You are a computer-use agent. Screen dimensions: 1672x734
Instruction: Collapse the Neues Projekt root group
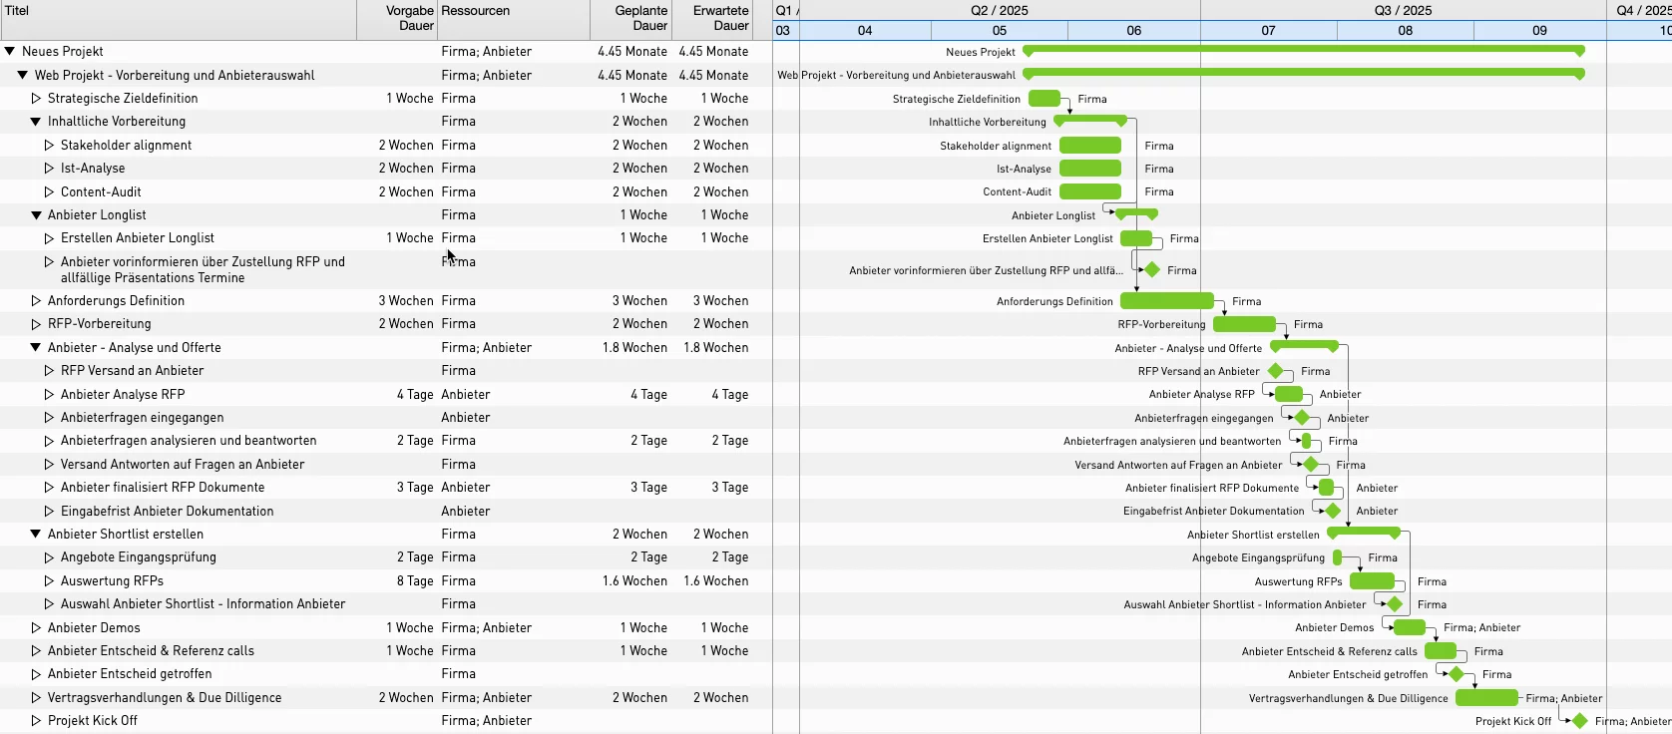pos(10,51)
